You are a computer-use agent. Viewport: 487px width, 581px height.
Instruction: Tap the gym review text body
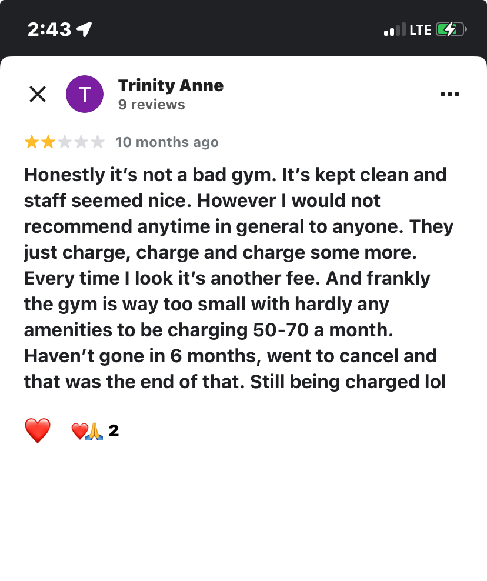pyautogui.click(x=235, y=278)
